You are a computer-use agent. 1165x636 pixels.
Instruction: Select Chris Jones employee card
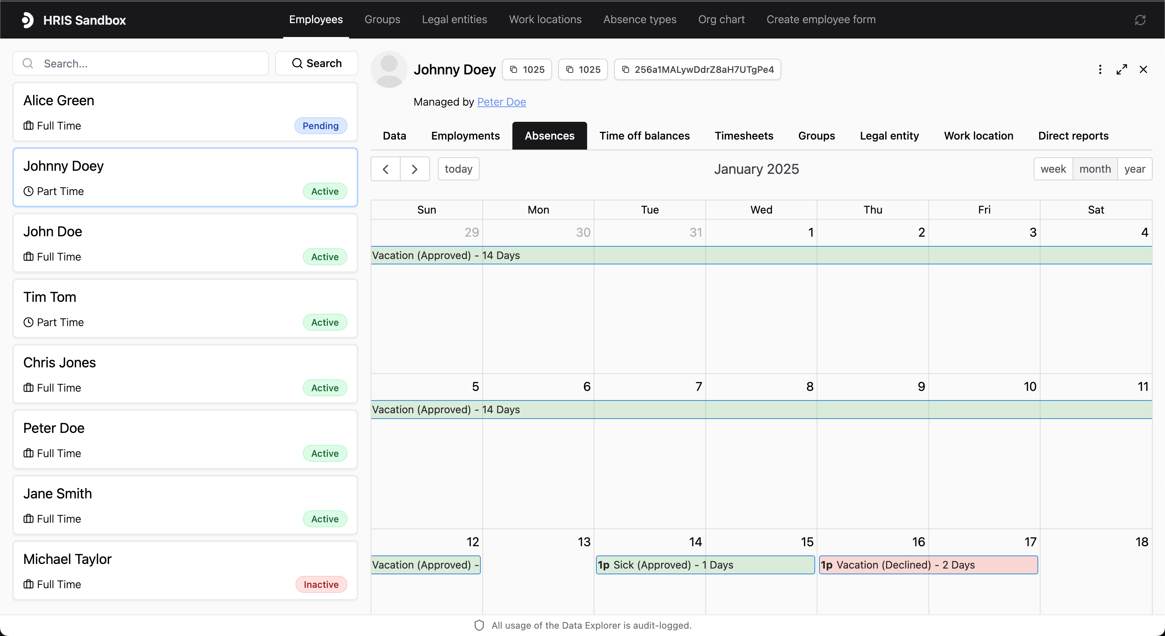click(x=185, y=374)
